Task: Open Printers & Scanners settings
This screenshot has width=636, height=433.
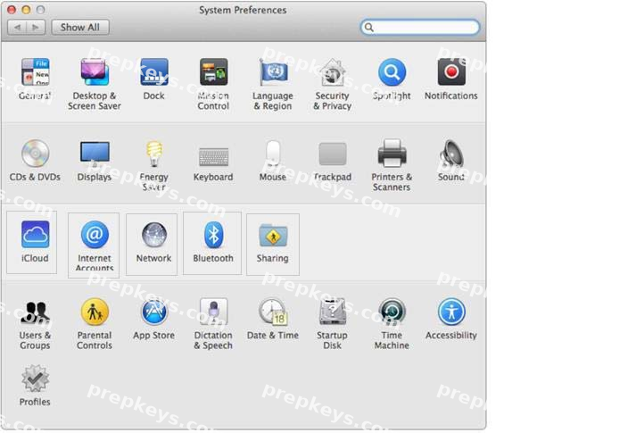Action: pos(392,165)
